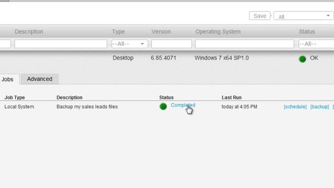Click the jobs Status column heading
Viewport: 334px width, 188px height.
(166, 98)
